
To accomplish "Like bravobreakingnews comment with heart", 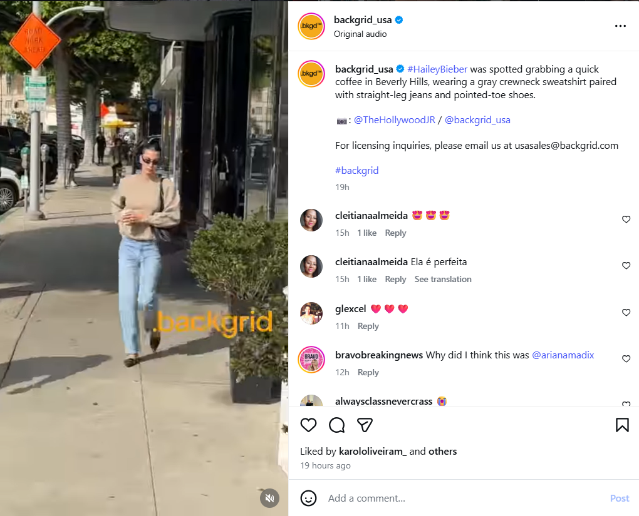I will click(626, 359).
